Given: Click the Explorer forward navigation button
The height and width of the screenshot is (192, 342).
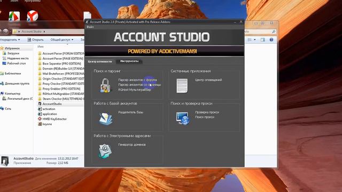Looking at the screenshot, I should (6, 31).
